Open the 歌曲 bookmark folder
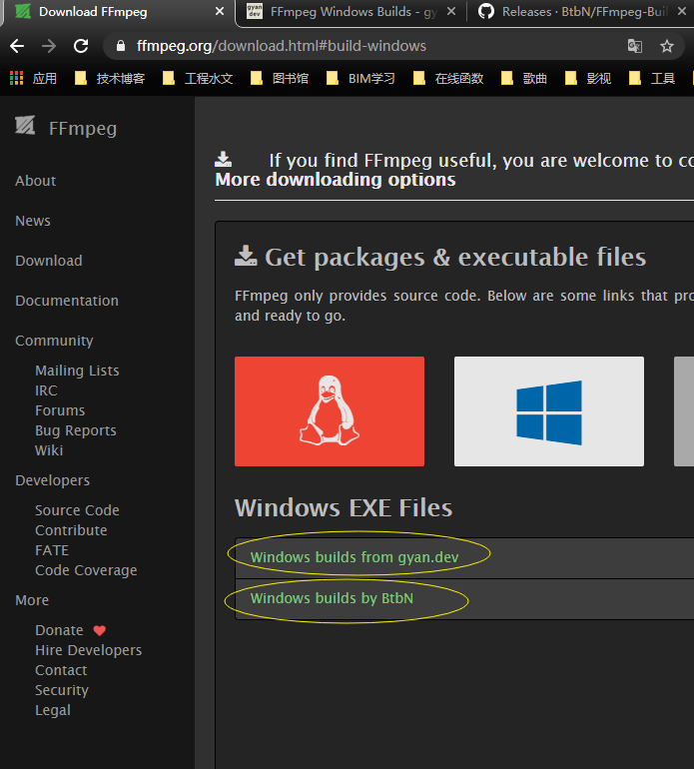Screen dimensions: 694x769 (x=524, y=79)
